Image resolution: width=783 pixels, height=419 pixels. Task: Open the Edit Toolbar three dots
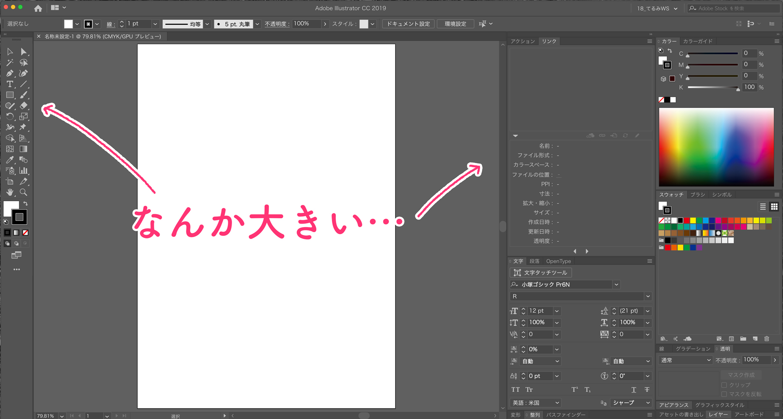pos(17,269)
